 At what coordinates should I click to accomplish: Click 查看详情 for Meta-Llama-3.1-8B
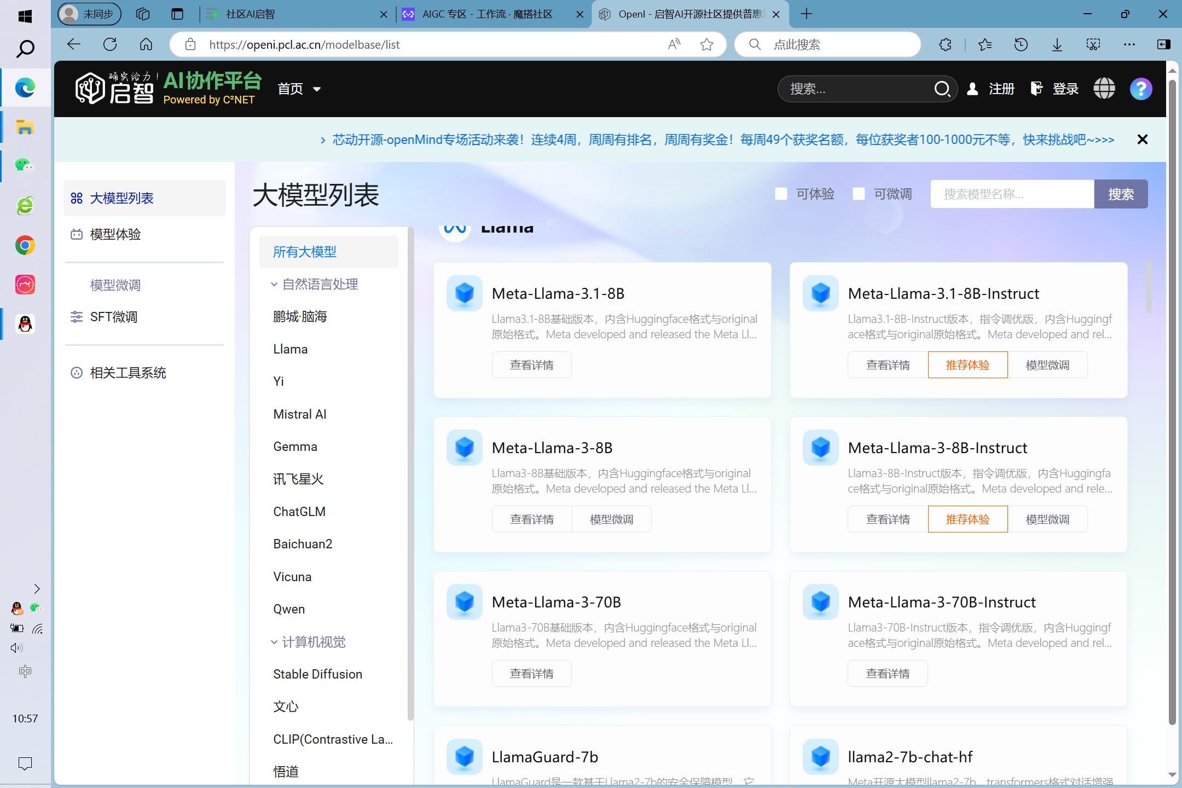pyautogui.click(x=532, y=365)
